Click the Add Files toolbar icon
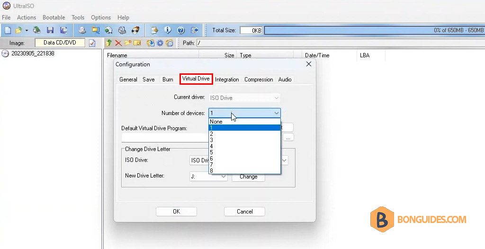 (x=154, y=30)
